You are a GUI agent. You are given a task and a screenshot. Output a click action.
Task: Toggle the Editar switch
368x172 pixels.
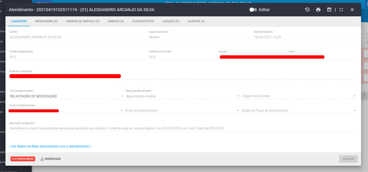click(253, 10)
